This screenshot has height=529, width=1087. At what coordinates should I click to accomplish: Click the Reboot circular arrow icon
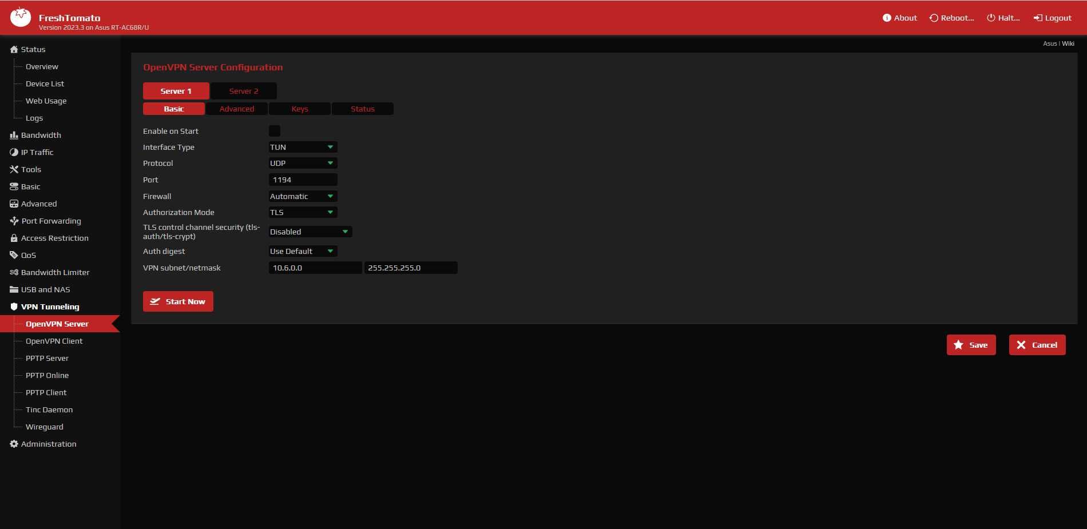[934, 18]
